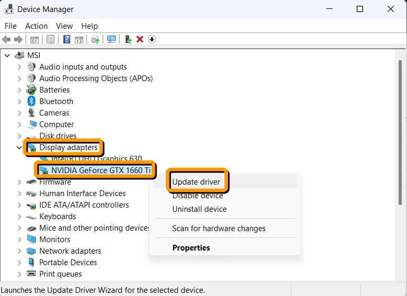Select NVIDIA GeForce GTX 1660 Ti device
The width and height of the screenshot is (407, 296).
pyautogui.click(x=101, y=170)
